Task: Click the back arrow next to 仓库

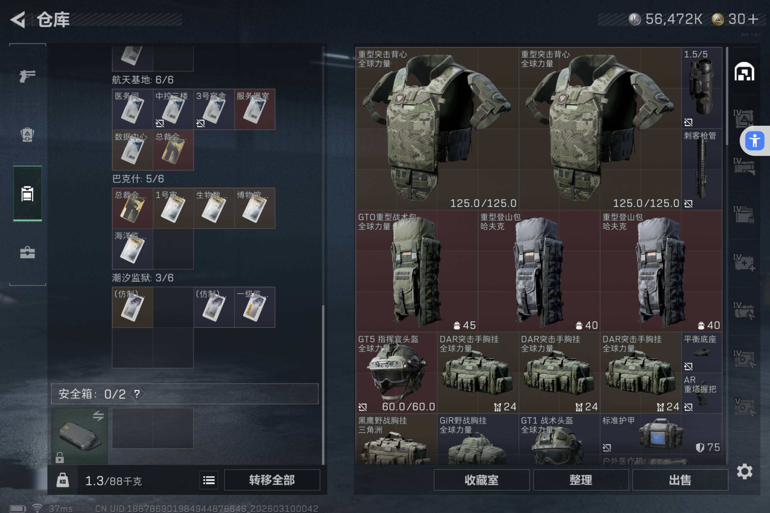Action: coord(18,20)
